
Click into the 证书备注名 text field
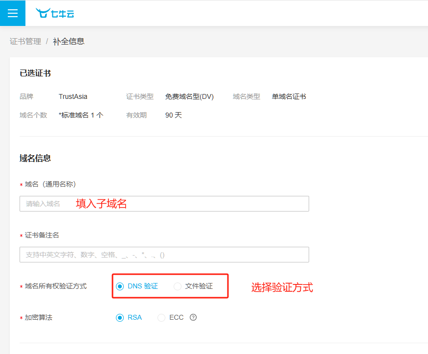click(164, 255)
